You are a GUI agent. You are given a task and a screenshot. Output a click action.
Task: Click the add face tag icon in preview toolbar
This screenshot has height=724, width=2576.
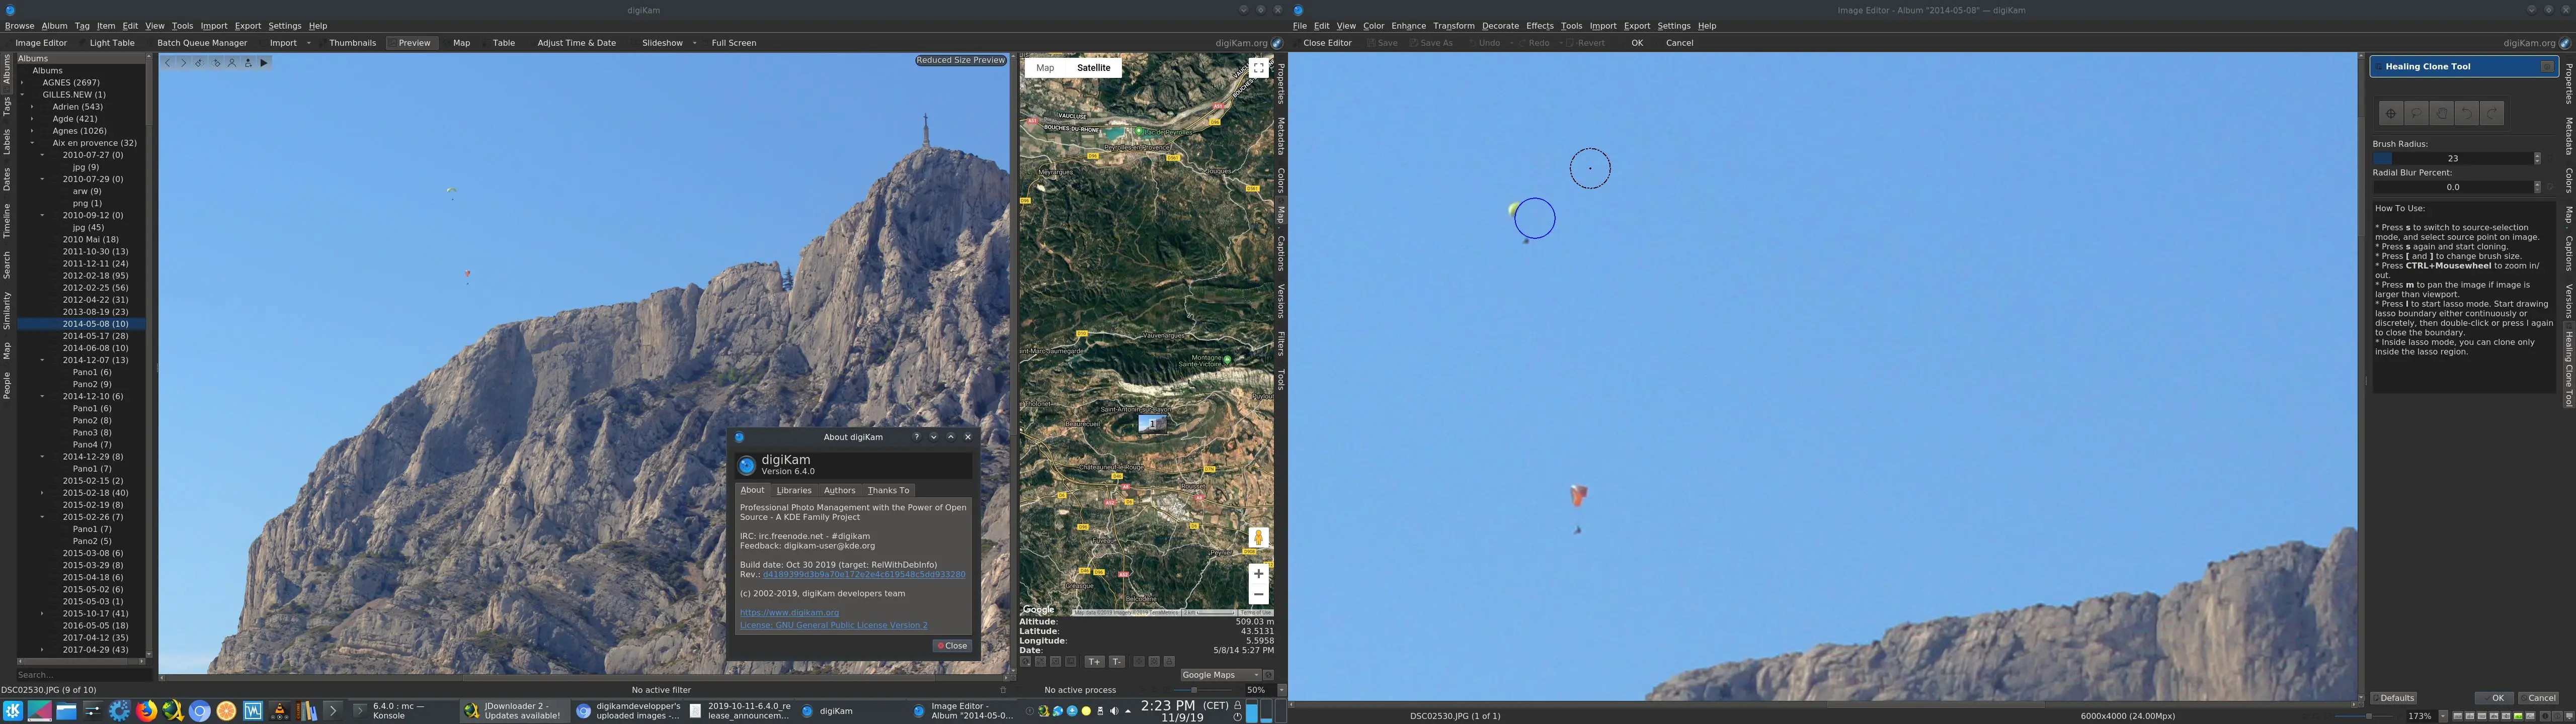pyautogui.click(x=249, y=62)
